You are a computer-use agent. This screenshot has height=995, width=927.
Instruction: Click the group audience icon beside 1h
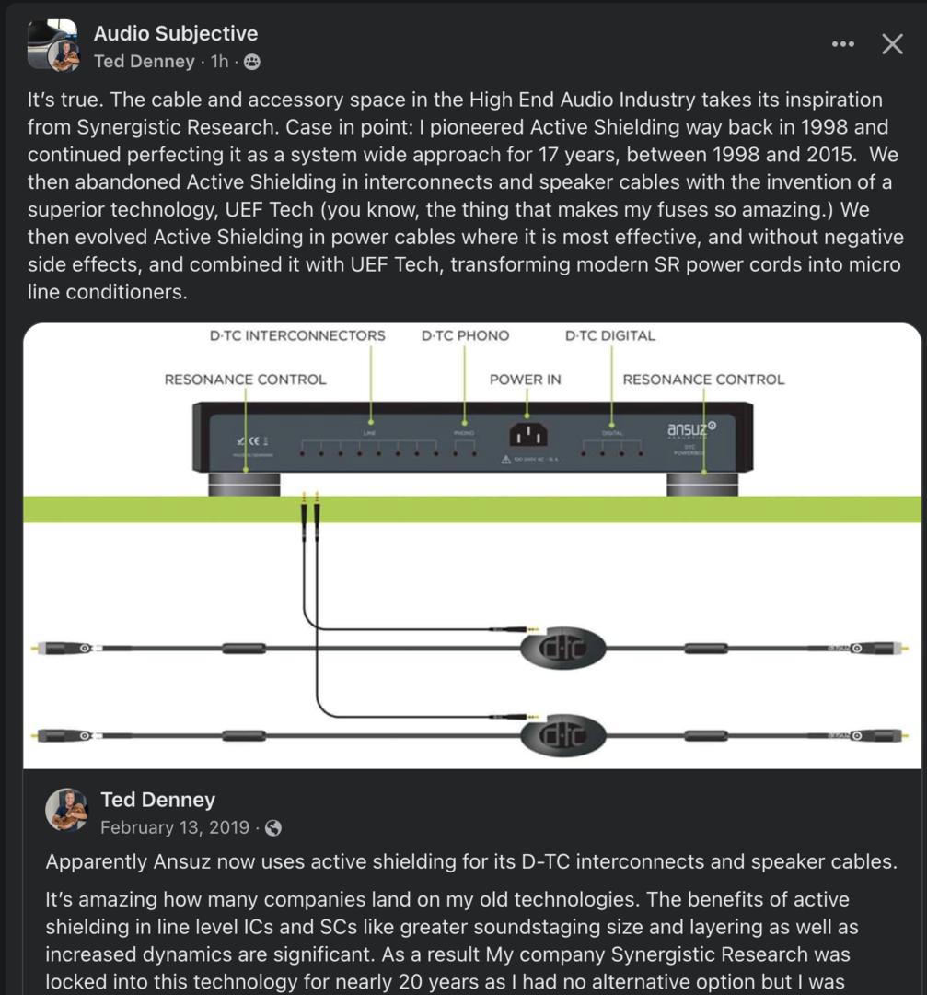pyautogui.click(x=251, y=63)
